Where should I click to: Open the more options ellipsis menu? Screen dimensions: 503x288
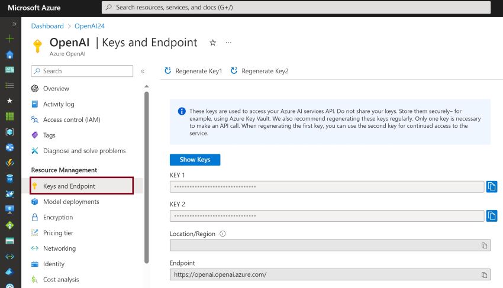[228, 43]
